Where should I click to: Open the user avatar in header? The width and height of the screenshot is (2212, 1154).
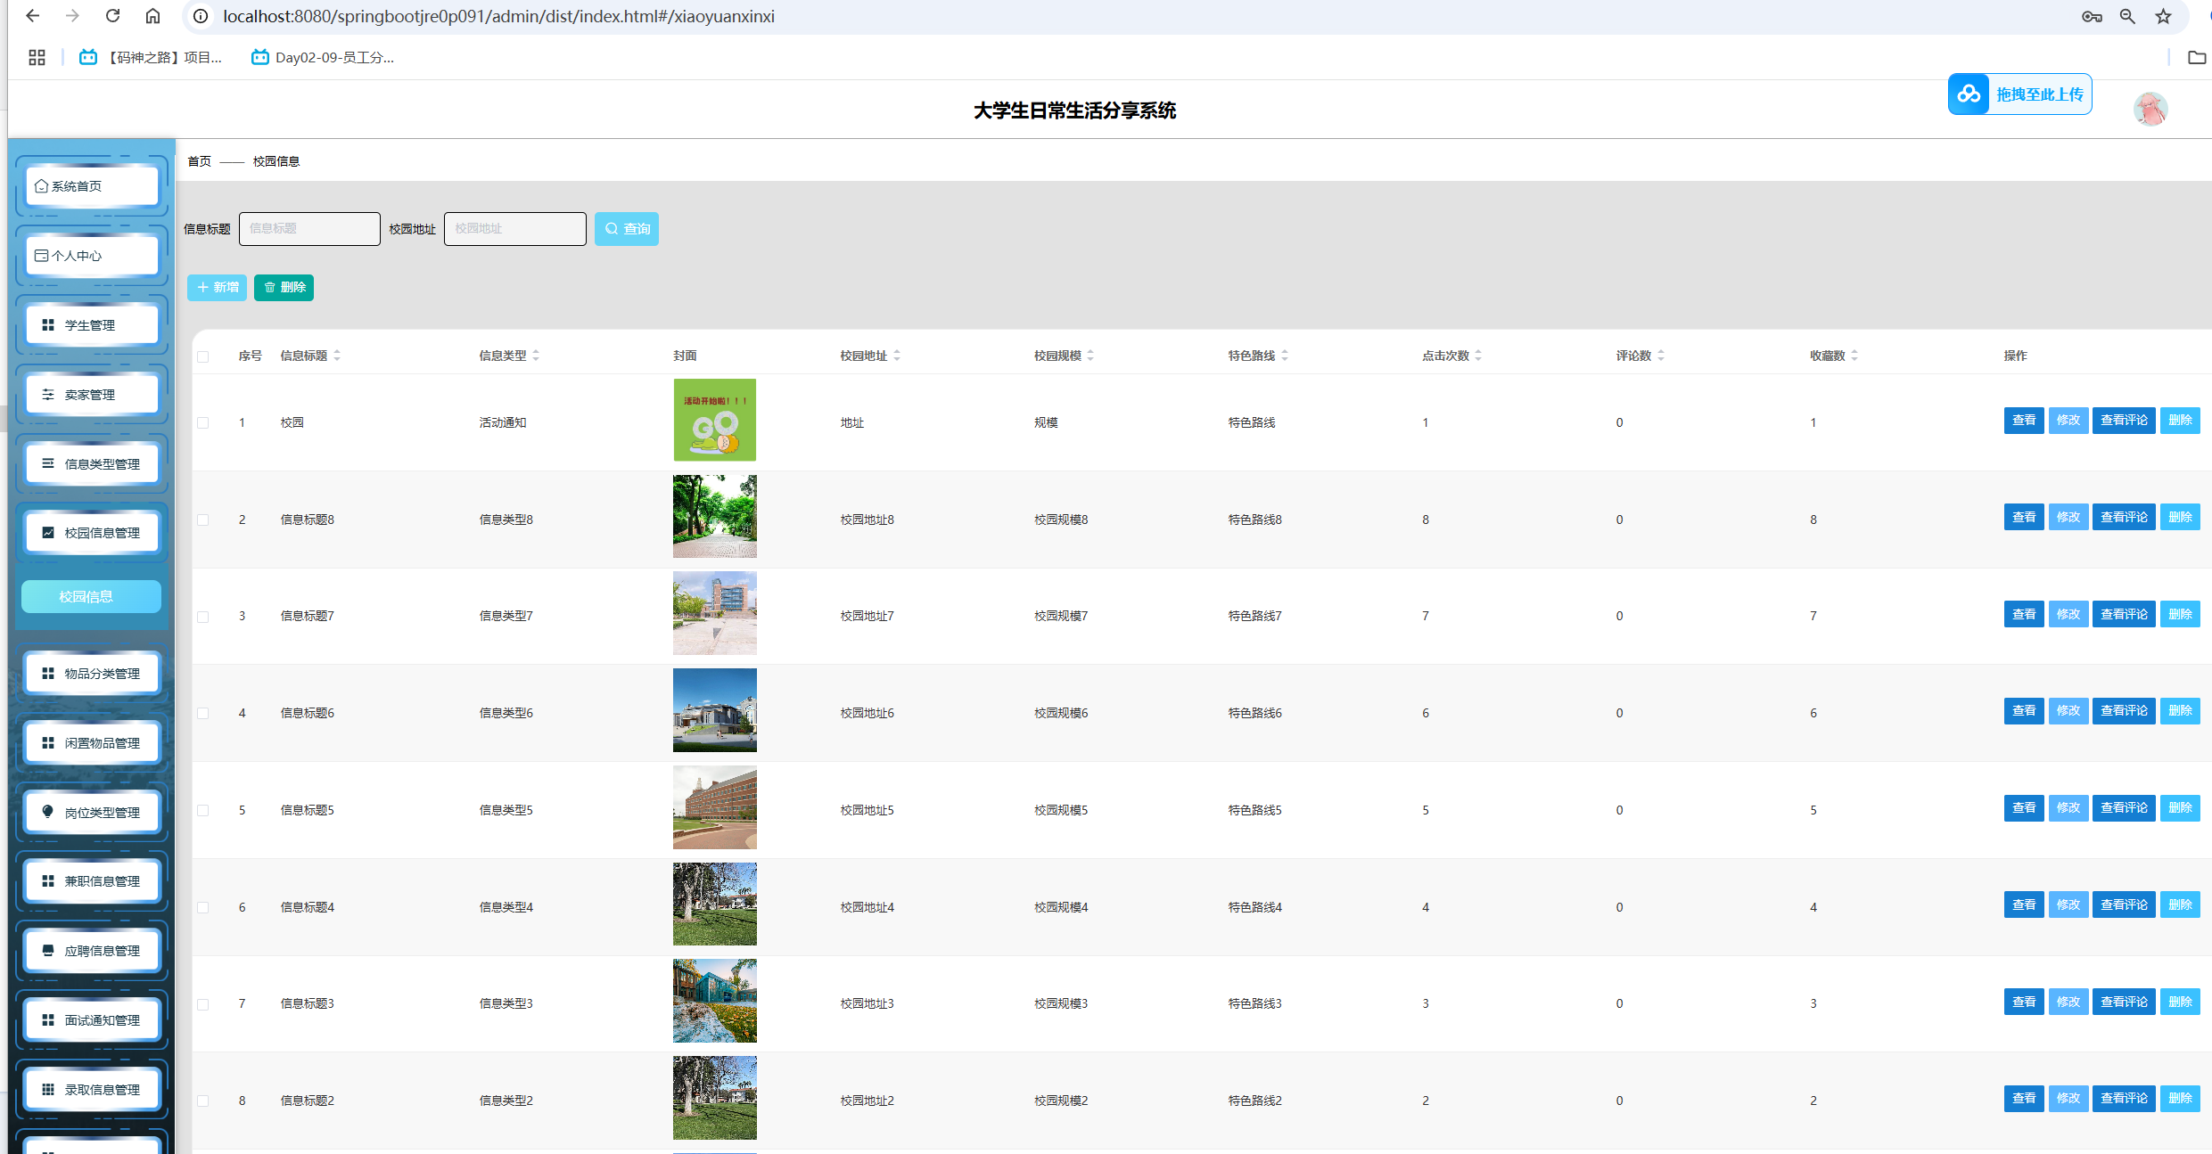pos(2150,110)
